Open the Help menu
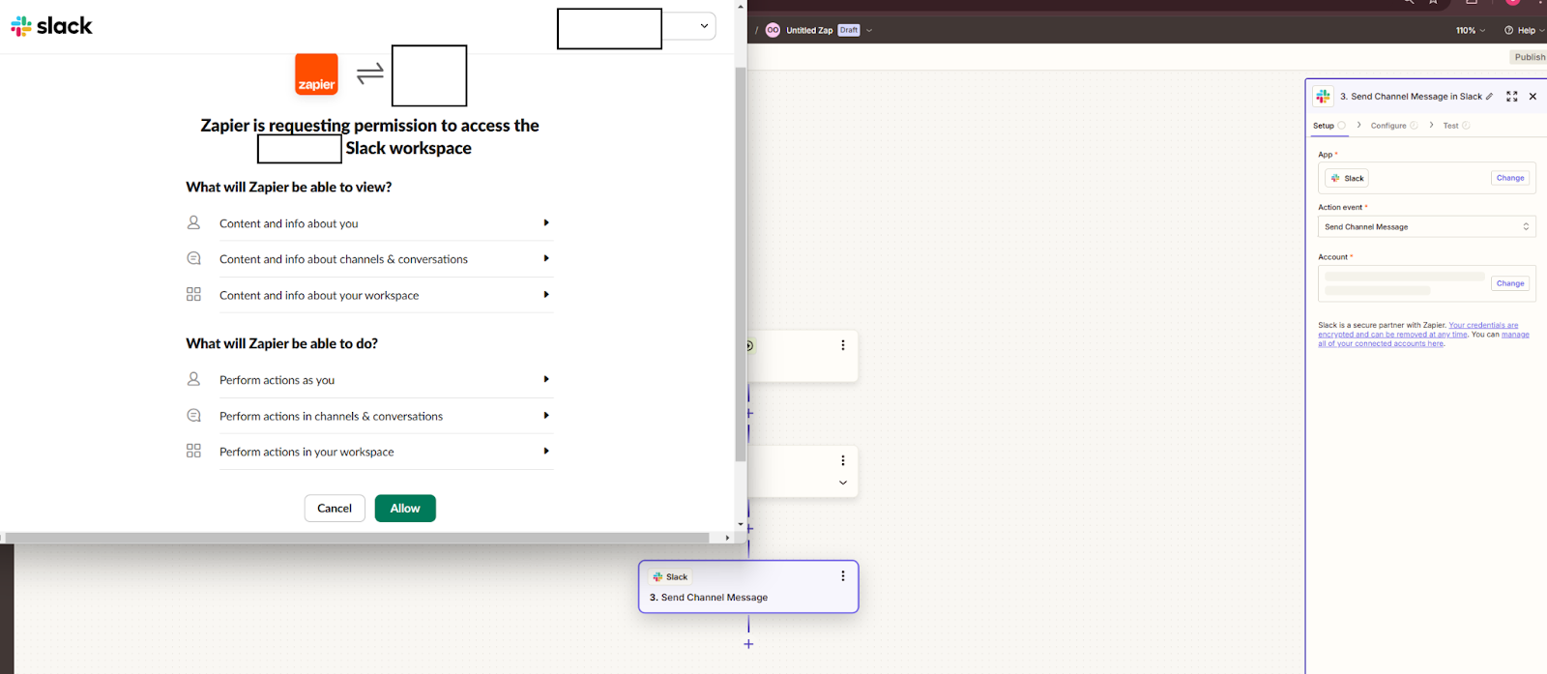The width and height of the screenshot is (1547, 674). [1525, 30]
